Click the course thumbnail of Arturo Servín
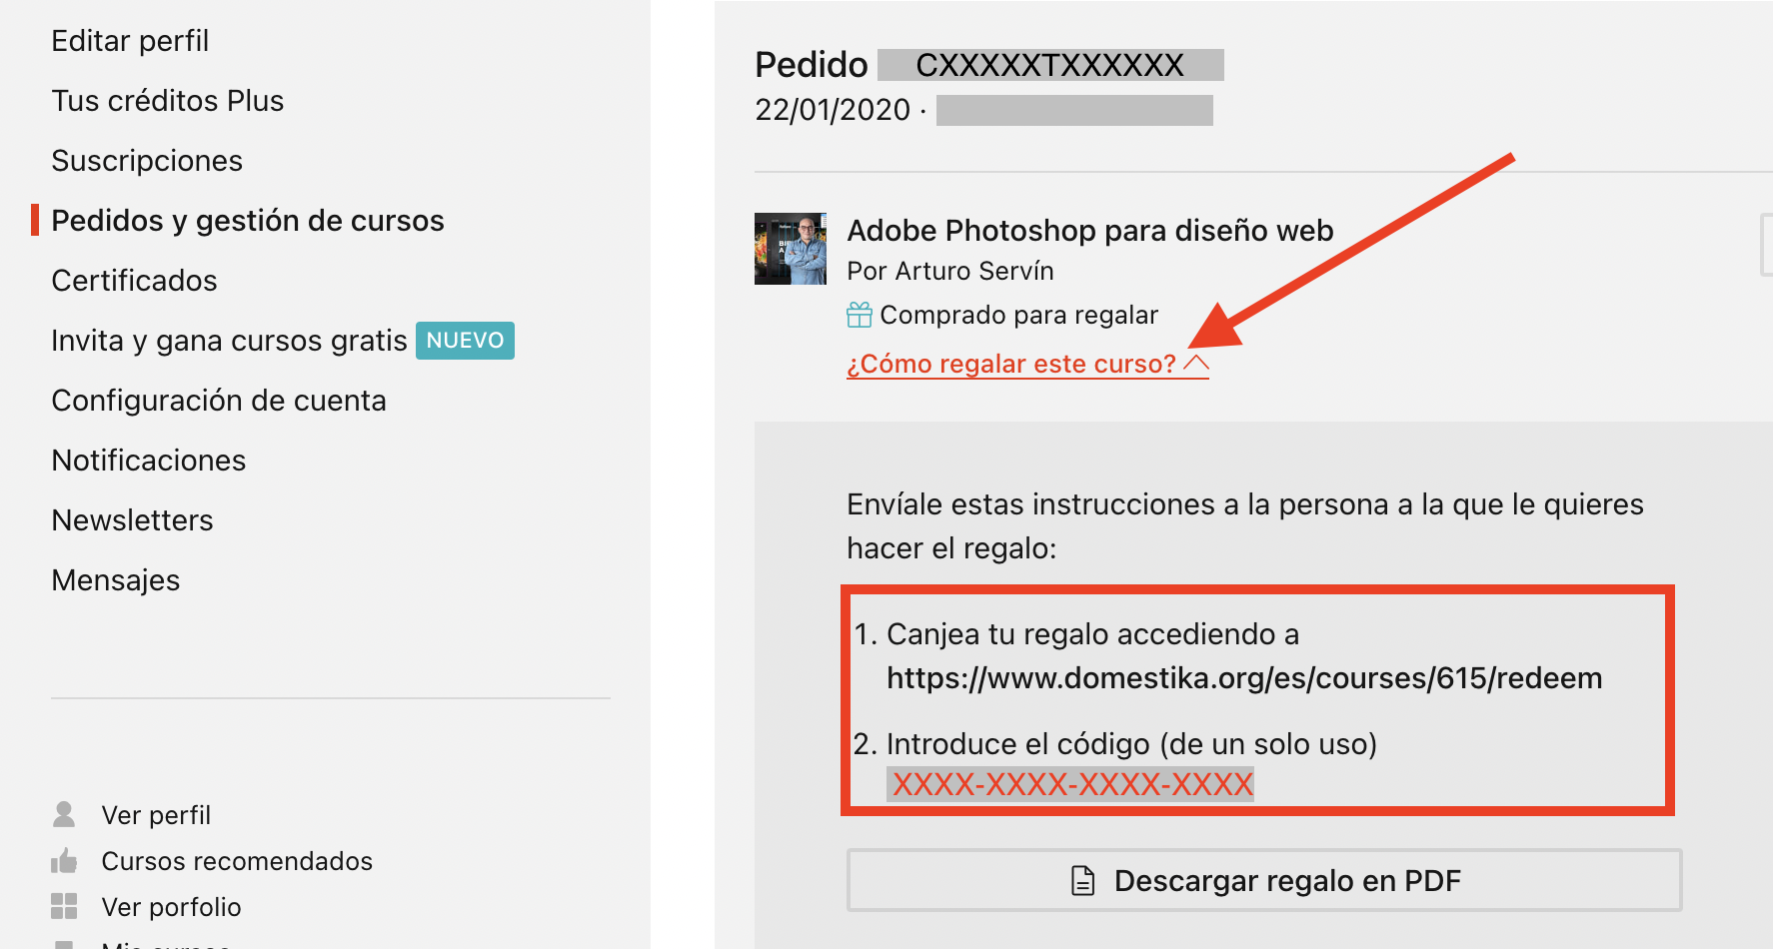The height and width of the screenshot is (949, 1773). click(791, 249)
